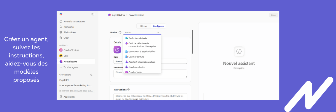
Task: Collapse the sidebar with the panel icon
Action: (93, 14)
